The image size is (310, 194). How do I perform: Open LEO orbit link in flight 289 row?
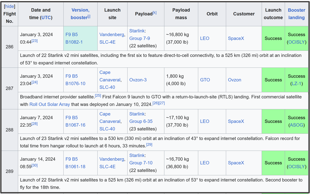[205, 163]
